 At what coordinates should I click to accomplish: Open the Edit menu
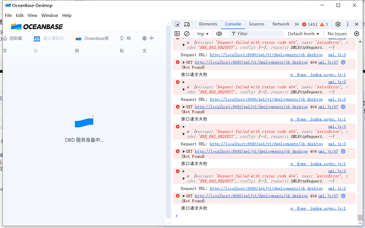(20, 15)
